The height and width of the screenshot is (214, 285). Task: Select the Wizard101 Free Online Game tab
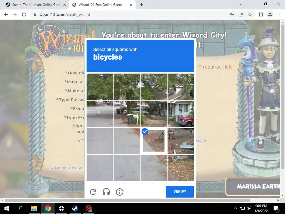100,5
